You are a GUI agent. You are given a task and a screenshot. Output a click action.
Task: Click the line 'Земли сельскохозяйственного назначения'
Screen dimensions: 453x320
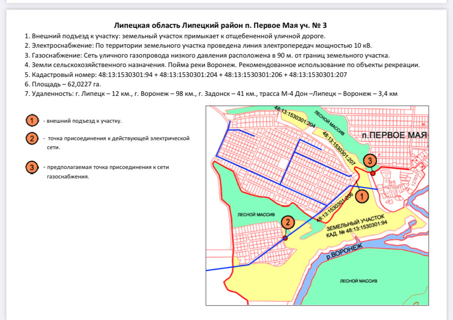point(222,65)
